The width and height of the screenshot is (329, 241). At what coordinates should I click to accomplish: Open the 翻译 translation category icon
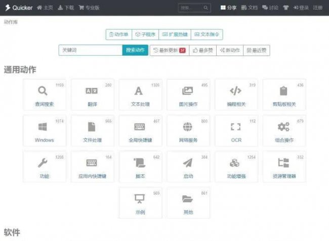pyautogui.click(x=92, y=91)
